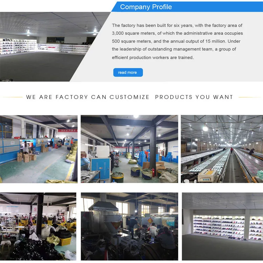Click the company profile description paragraph
263x263 pixels.
tap(177, 41)
